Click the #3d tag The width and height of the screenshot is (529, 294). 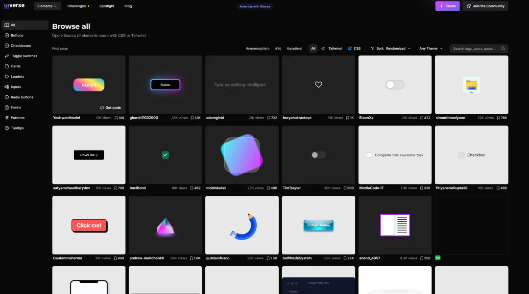click(x=278, y=48)
